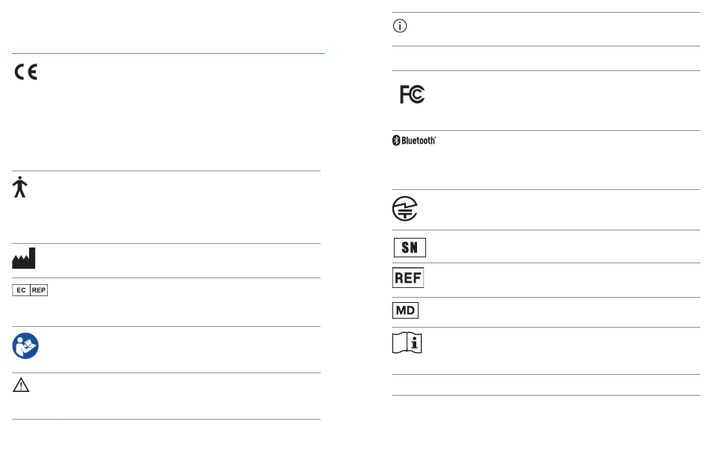Select the EC REP representative symbol
The height and width of the screenshot is (469, 710).
click(30, 290)
